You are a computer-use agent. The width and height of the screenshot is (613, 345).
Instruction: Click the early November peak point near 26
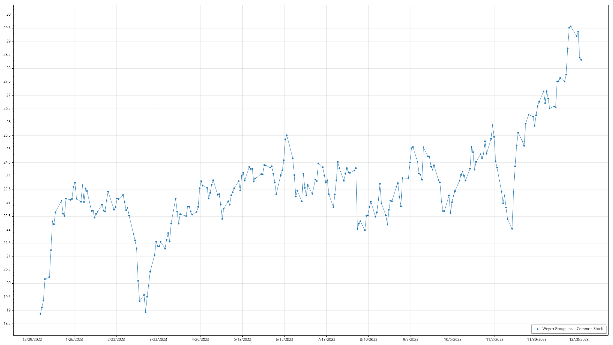pyautogui.click(x=493, y=125)
